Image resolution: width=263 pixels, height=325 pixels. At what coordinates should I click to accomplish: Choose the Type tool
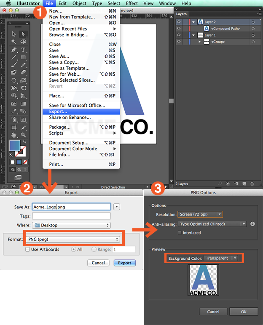click(x=23, y=50)
